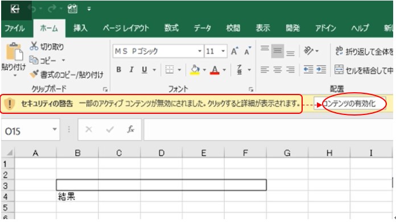This screenshot has height=222, width=396.
Task: Open the ファイル tab
Action: tap(15, 28)
